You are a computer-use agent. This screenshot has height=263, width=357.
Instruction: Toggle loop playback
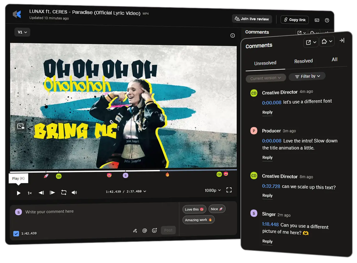tap(64, 192)
